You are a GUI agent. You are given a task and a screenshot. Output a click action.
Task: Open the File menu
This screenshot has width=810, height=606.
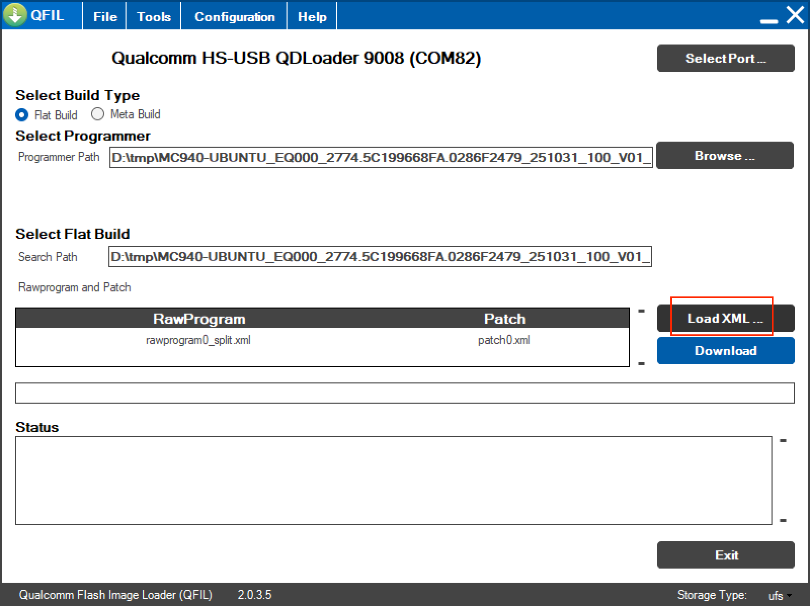tap(105, 17)
